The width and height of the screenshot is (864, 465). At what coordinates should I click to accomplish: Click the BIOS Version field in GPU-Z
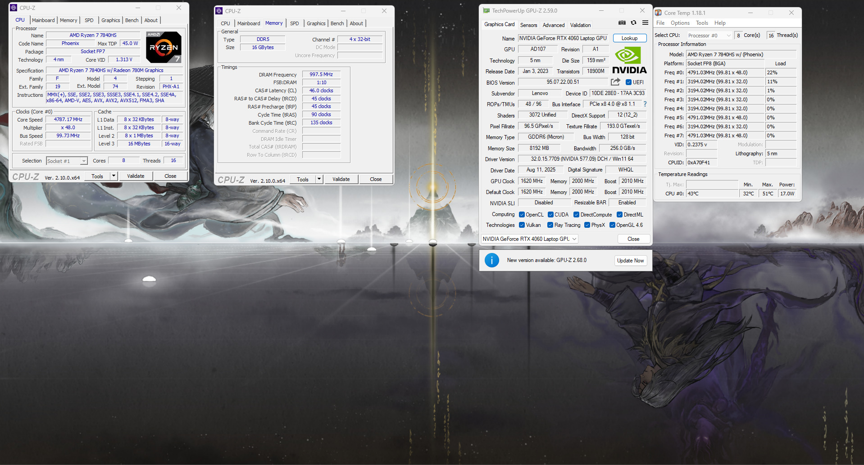(x=563, y=82)
